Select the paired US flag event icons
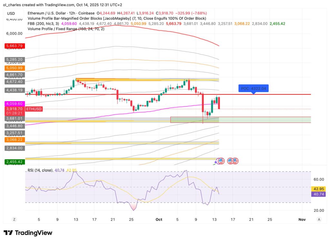 233,160
